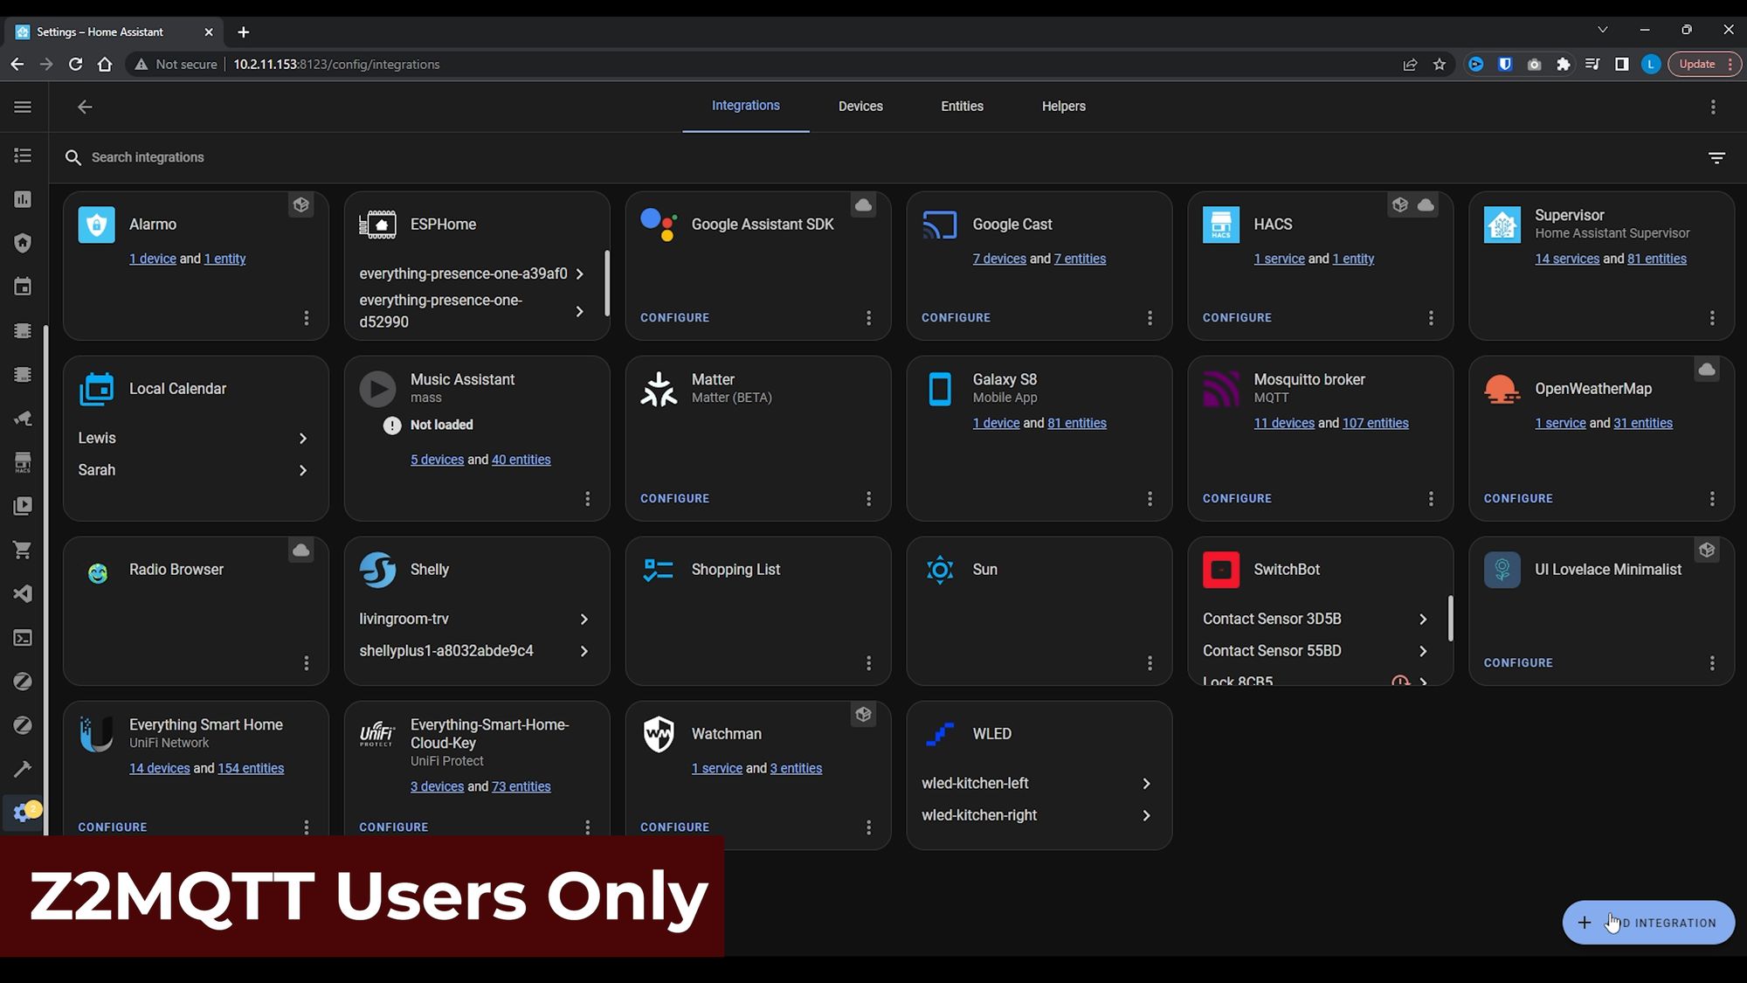Image resolution: width=1747 pixels, height=983 pixels.
Task: Switch to the Devices tab
Action: click(860, 106)
